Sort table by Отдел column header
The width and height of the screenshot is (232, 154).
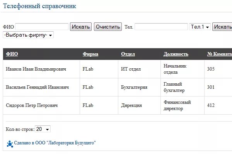pos(128,54)
